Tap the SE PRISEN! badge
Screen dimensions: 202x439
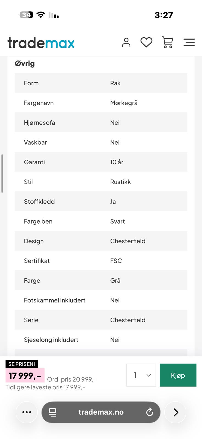22,364
